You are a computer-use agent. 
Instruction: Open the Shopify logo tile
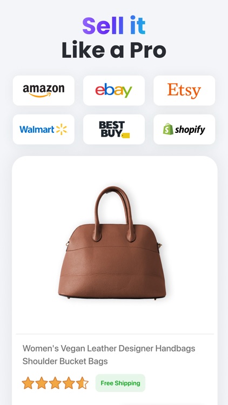[x=184, y=130]
